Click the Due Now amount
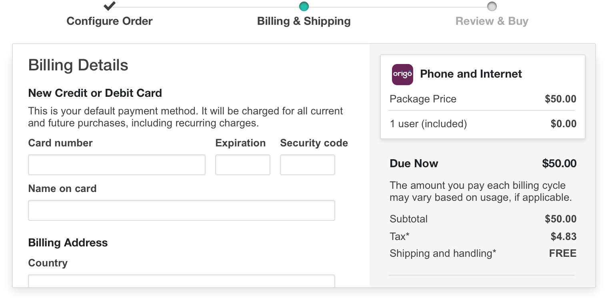The width and height of the screenshot is (608, 308). (559, 163)
